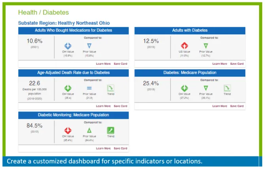Save Card for Diabetes: Medicare Population
265x169 pixels.
237,106
